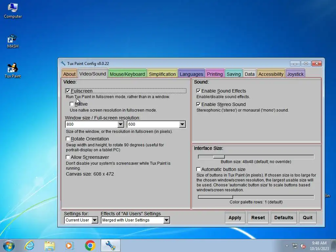
Task: Click the width input field showing 800
Action: (92, 124)
